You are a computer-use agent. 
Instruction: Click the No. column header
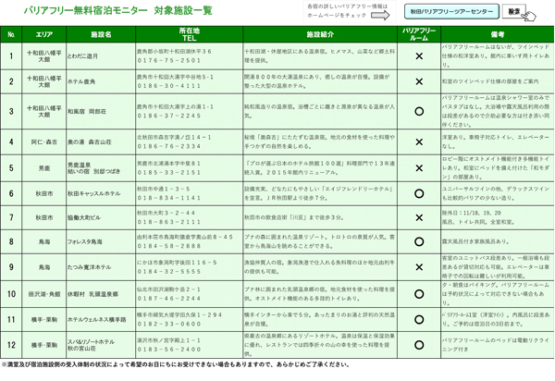tap(11, 34)
